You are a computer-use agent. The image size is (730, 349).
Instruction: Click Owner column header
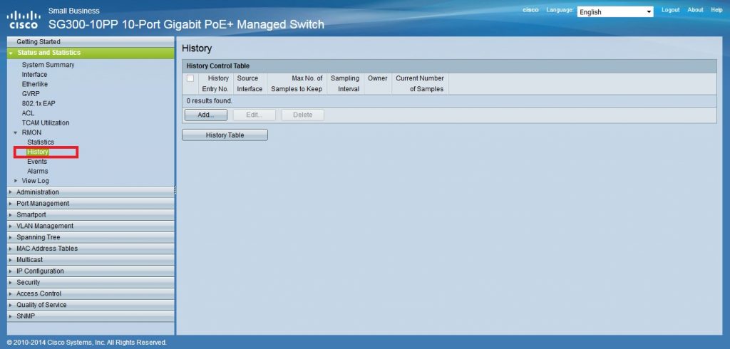pyautogui.click(x=378, y=84)
